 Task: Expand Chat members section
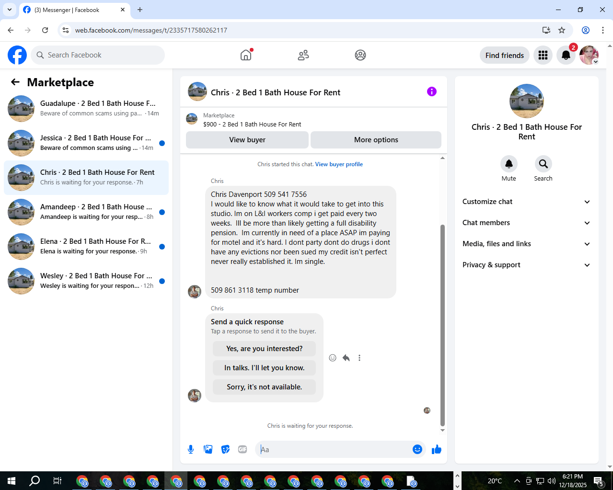[526, 223]
